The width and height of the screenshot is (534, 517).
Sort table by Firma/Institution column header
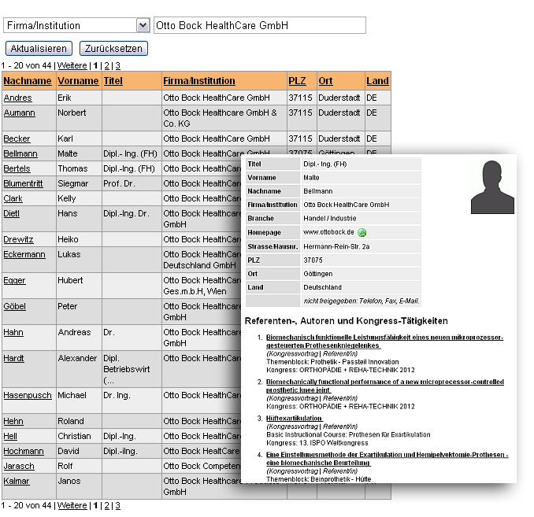[199, 81]
